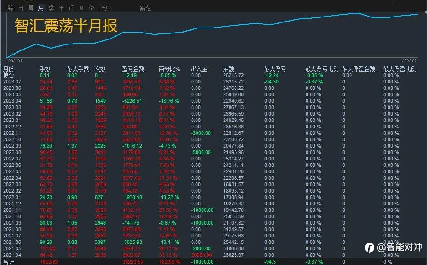The image size is (427, 265).
Task: Sort by the 月份 column header
Action: [x=8, y=69]
